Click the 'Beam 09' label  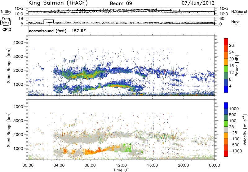pyautogui.click(x=121, y=3)
